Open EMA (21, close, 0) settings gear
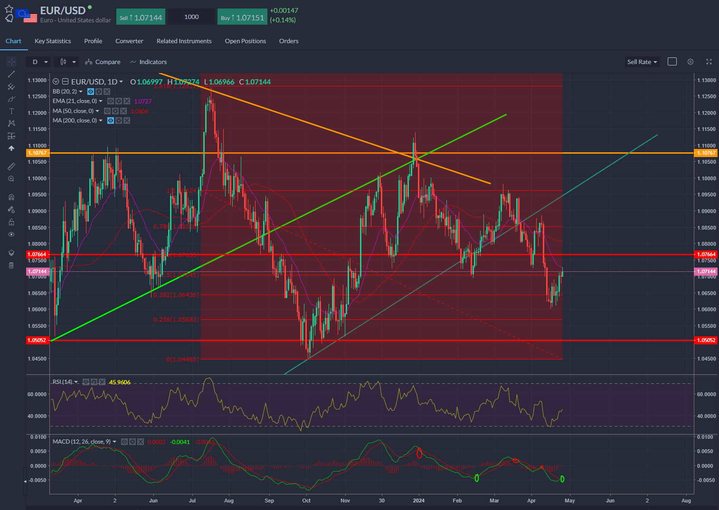Image resolution: width=719 pixels, height=510 pixels. pyautogui.click(x=119, y=101)
